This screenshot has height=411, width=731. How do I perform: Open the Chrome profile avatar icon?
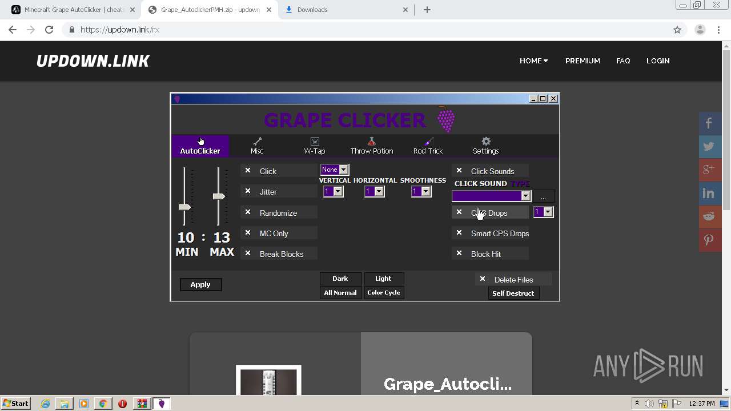pyautogui.click(x=700, y=30)
